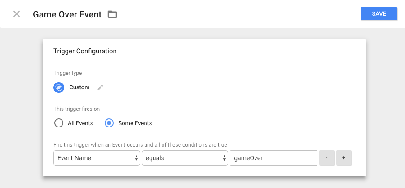
Task: Remove the condition row with minus button
Action: point(327,158)
